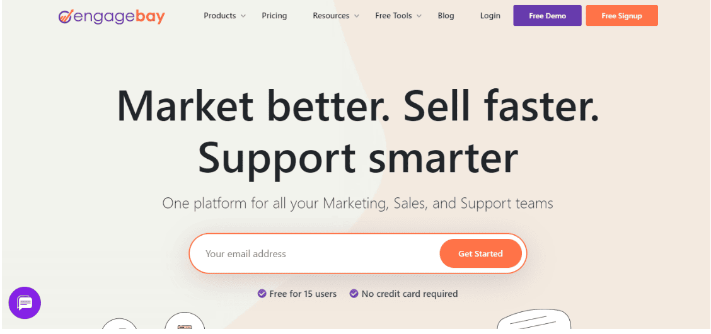Click the orange Free Signup button
Viewport: 711px width, 334px height.
pos(621,16)
